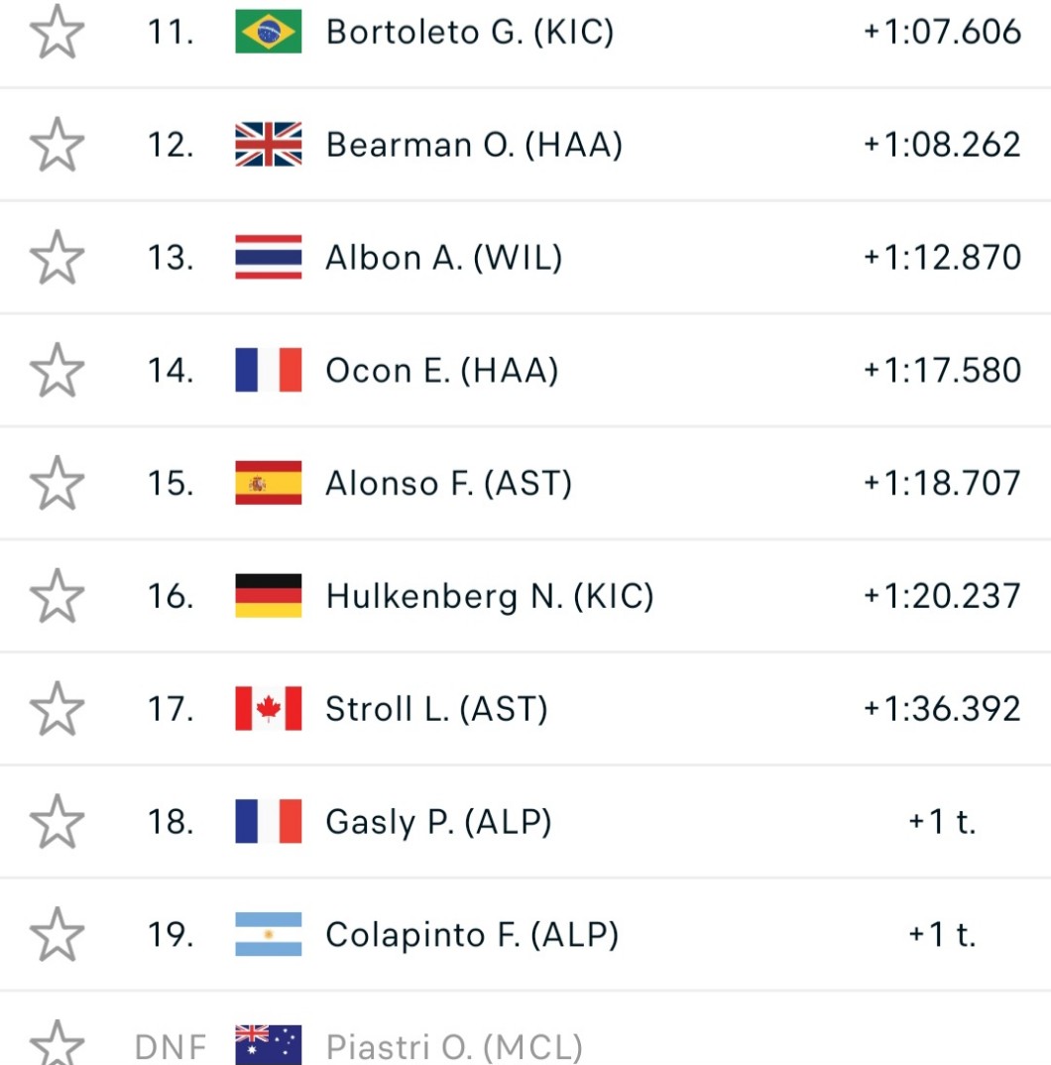View Alonso F. (AST) details
The height and width of the screenshot is (1065, 1051).
coord(448,484)
